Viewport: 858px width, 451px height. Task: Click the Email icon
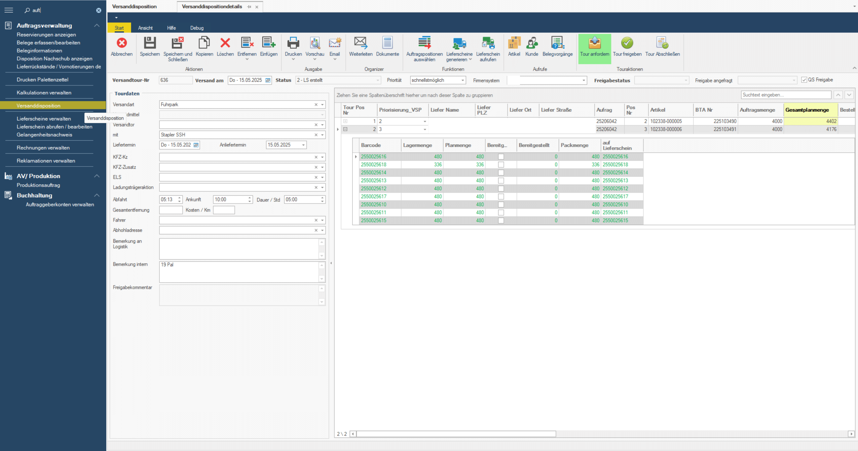[335, 43]
